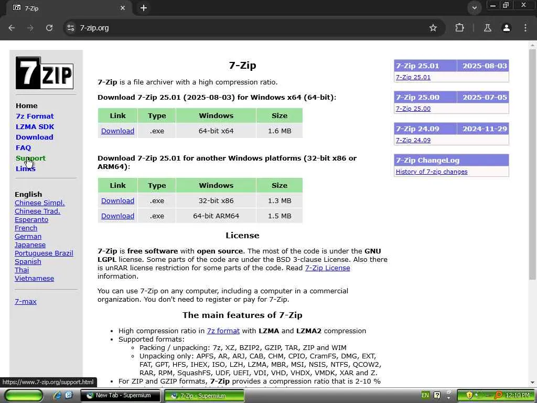
Task: Click the orange magnifier tray icon
Action: 499,395
